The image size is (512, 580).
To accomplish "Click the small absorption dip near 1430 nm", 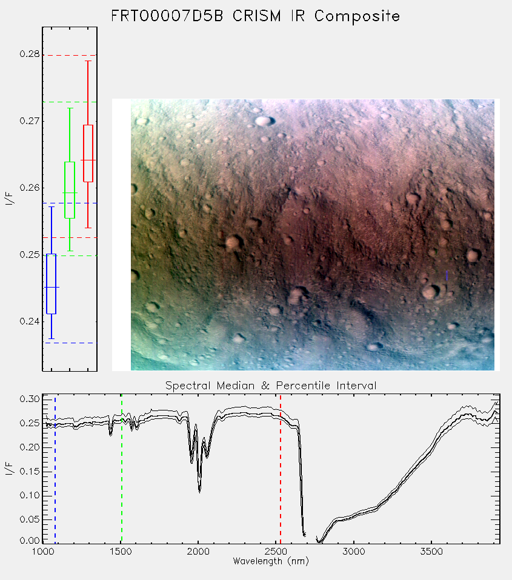I will 110,431.
